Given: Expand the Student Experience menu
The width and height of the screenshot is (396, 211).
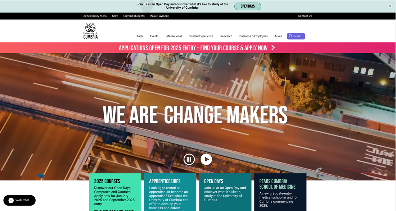Looking at the screenshot, I should tap(201, 36).
